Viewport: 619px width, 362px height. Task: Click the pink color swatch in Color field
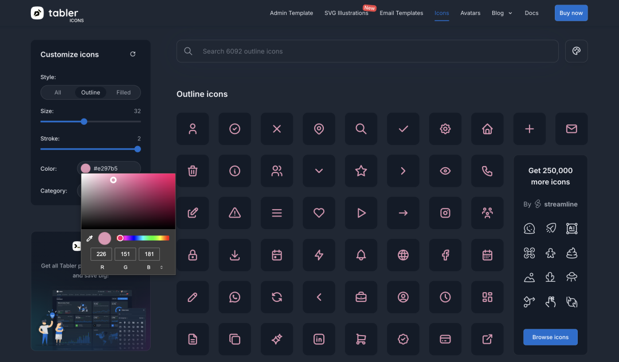(x=85, y=168)
